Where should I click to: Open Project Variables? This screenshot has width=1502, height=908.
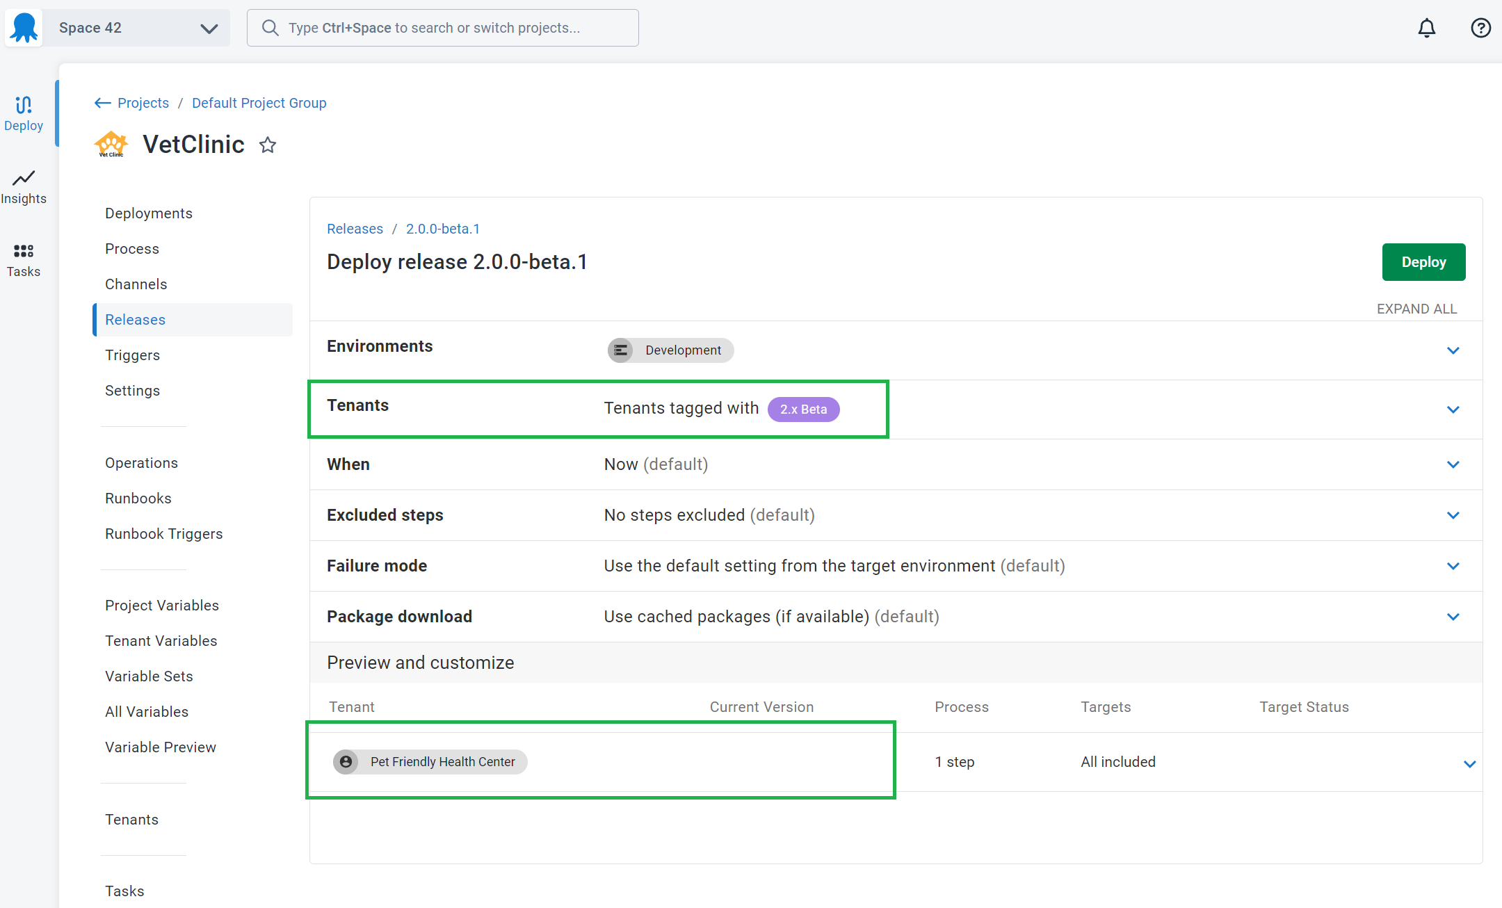click(x=162, y=606)
